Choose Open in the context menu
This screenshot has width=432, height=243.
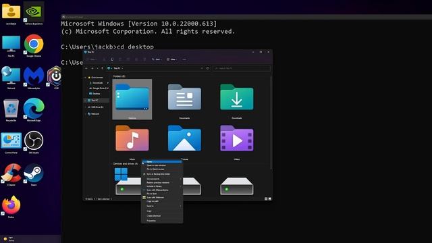pyautogui.click(x=162, y=162)
